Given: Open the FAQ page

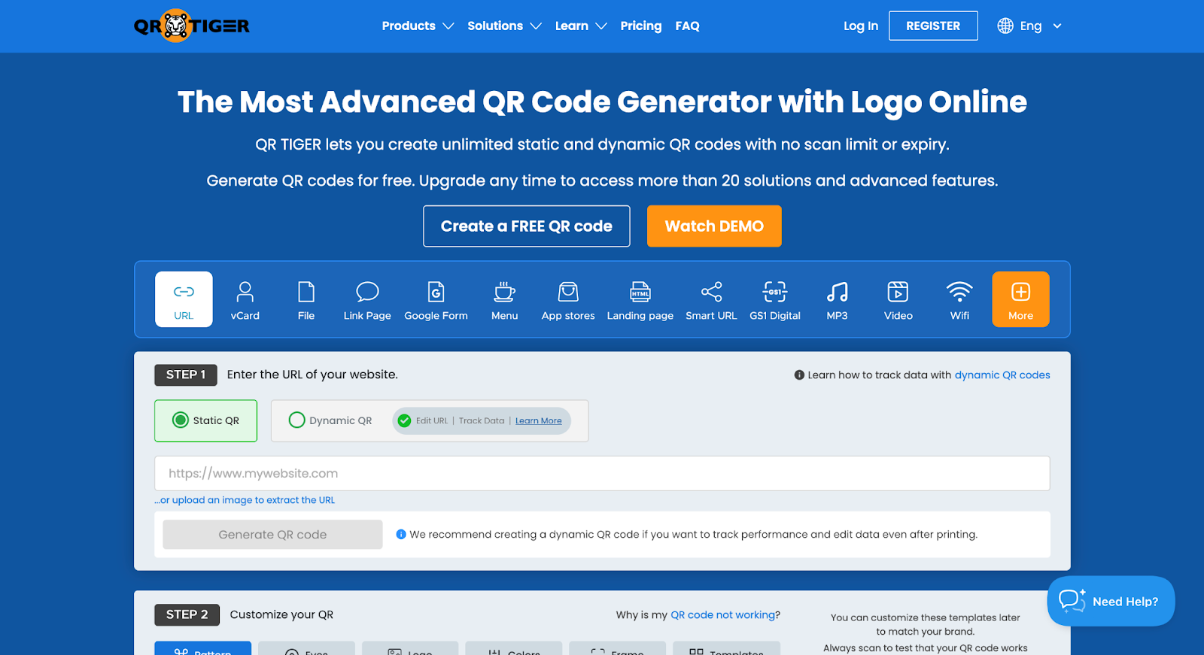Looking at the screenshot, I should click(x=687, y=26).
